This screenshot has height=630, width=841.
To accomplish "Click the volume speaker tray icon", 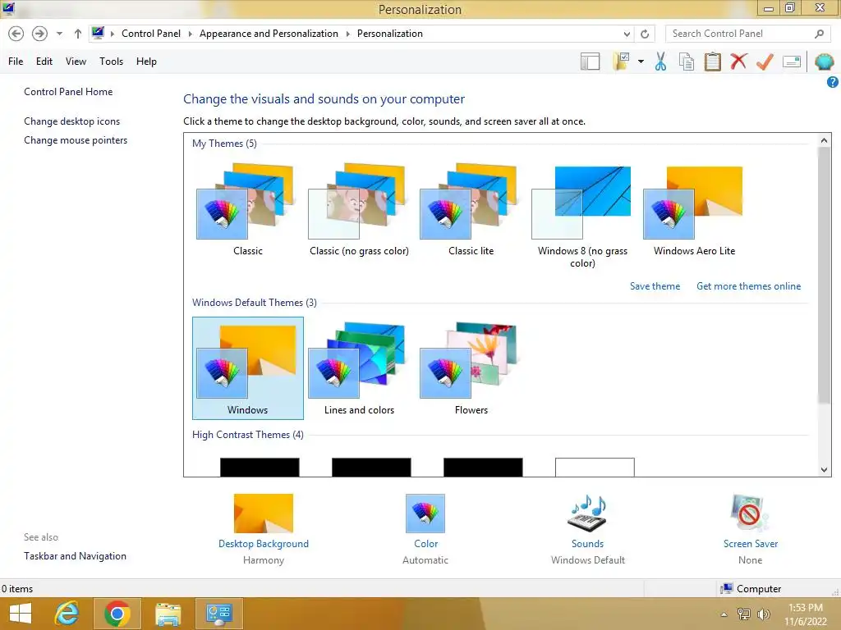I will (x=763, y=614).
